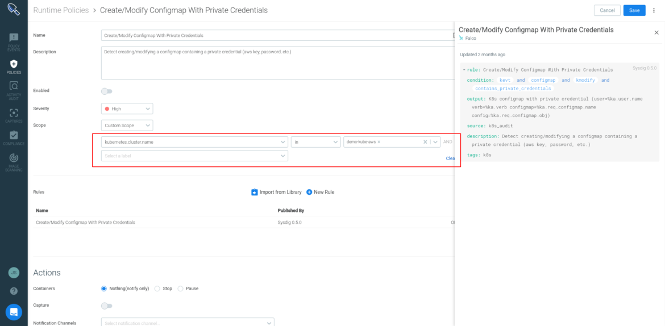The width and height of the screenshot is (665, 326).
Task: Open the three-dot more options menu
Action: point(654,10)
